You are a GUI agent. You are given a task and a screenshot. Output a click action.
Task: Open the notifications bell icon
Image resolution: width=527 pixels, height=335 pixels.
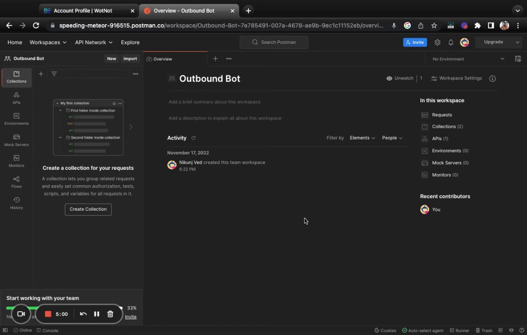click(x=451, y=42)
